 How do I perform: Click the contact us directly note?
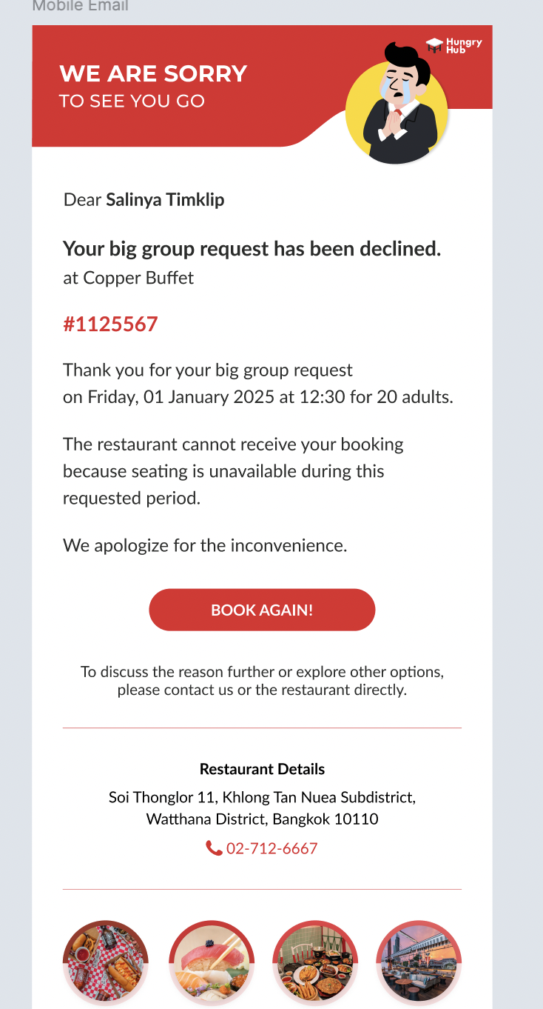262,681
